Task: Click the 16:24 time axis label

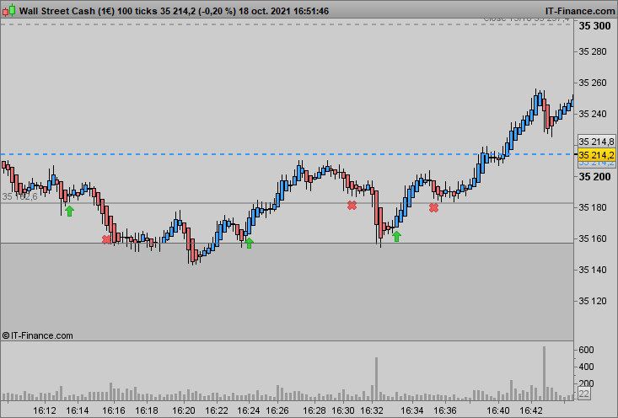Action: 249,410
